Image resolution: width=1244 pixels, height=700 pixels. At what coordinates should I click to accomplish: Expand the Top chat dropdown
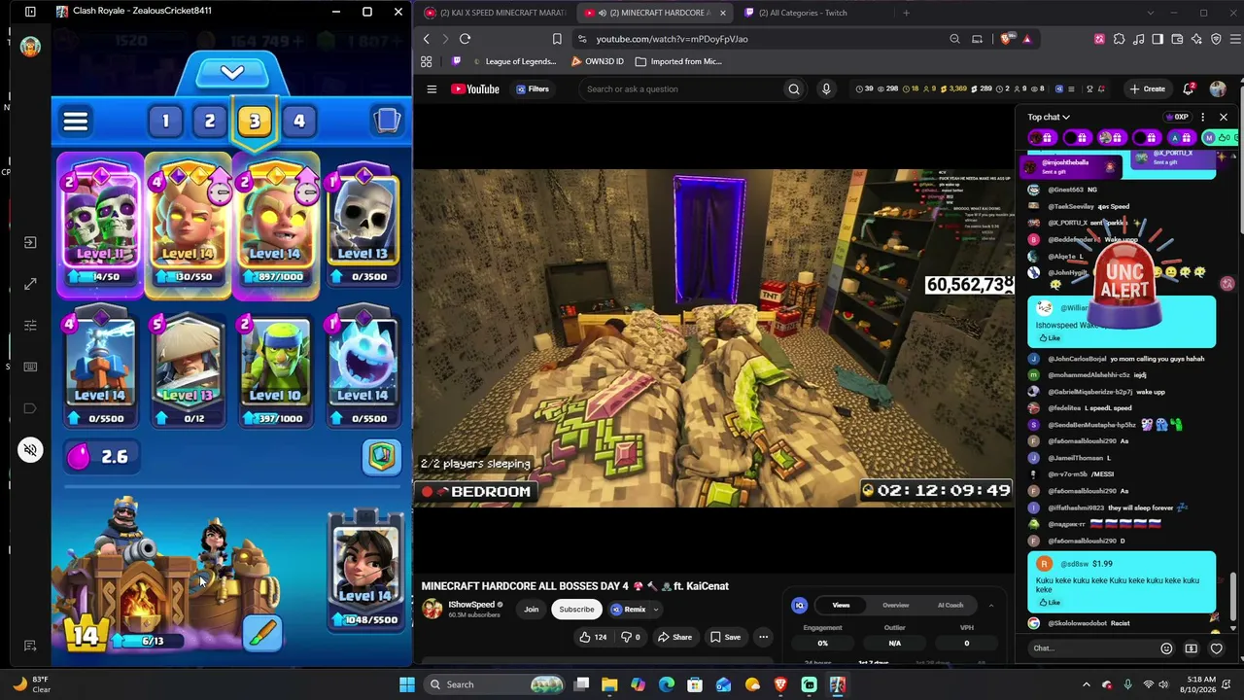coord(1049,118)
